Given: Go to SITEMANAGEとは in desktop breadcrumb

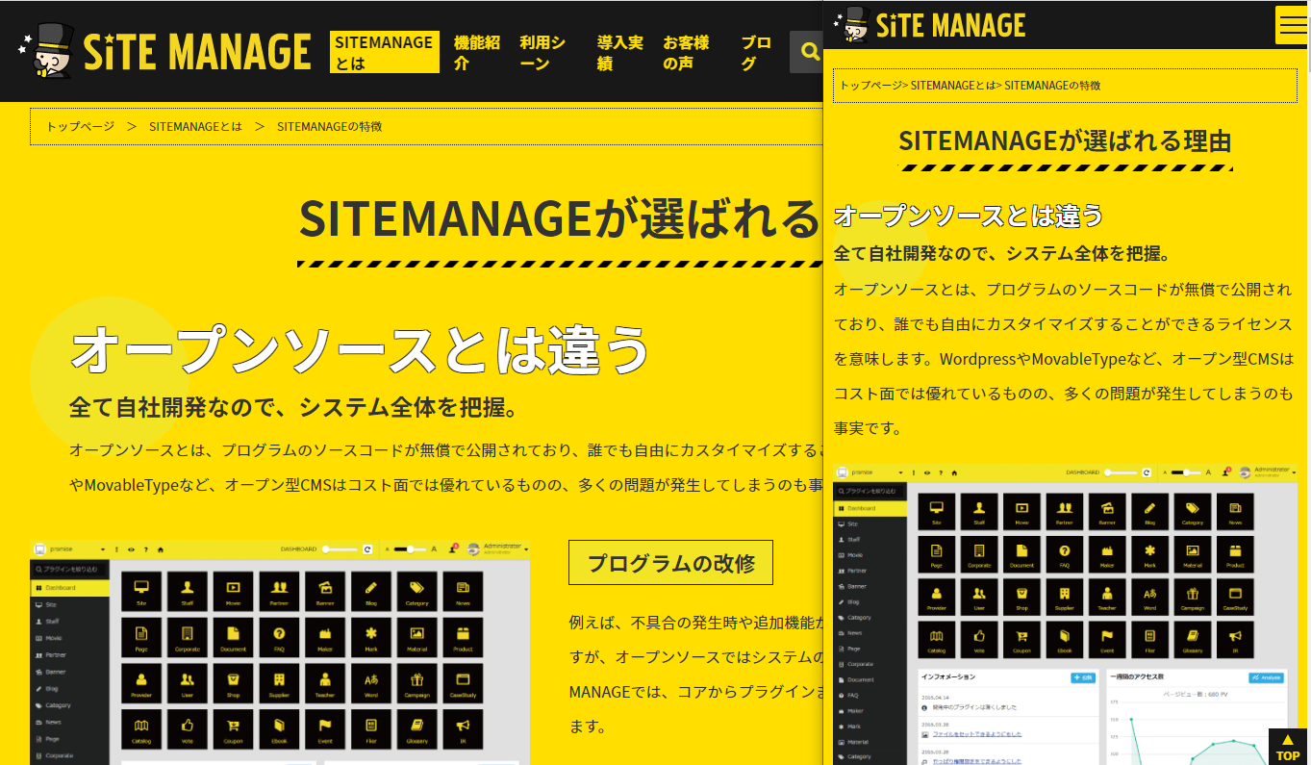Looking at the screenshot, I should [x=195, y=126].
